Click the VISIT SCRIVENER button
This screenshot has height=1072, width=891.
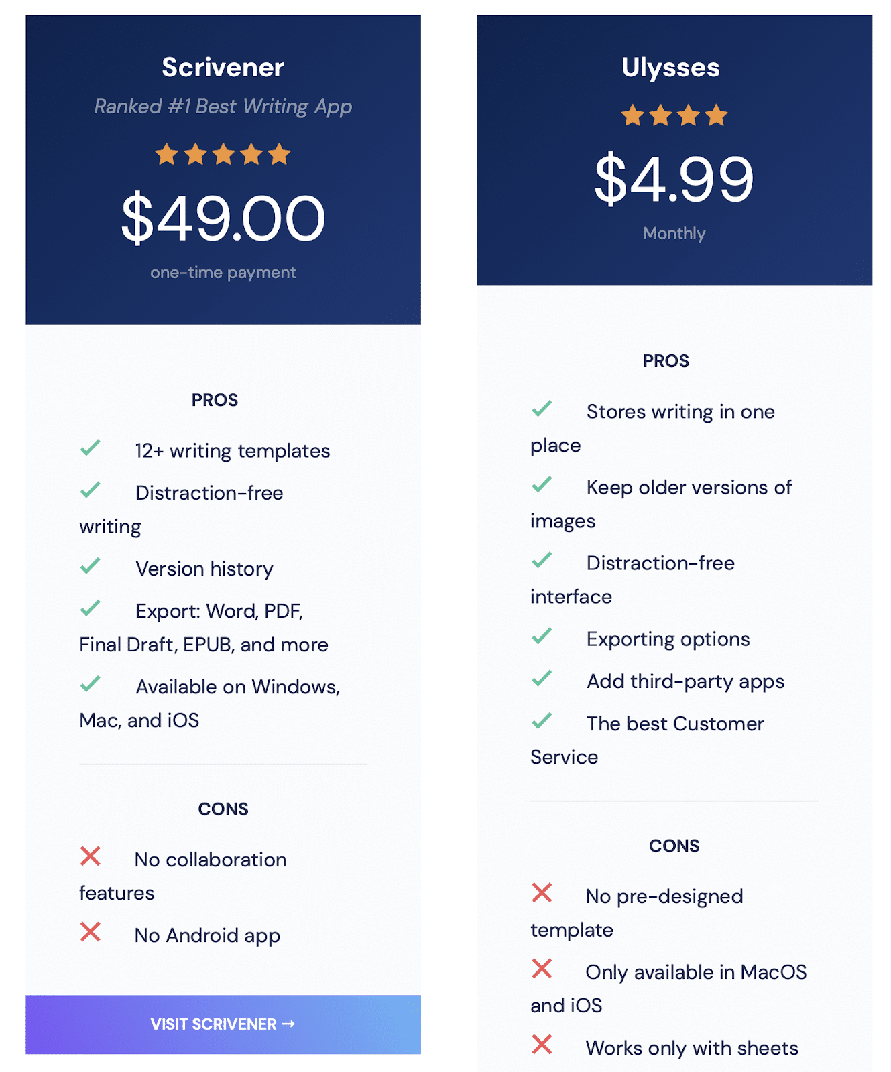point(223,1024)
